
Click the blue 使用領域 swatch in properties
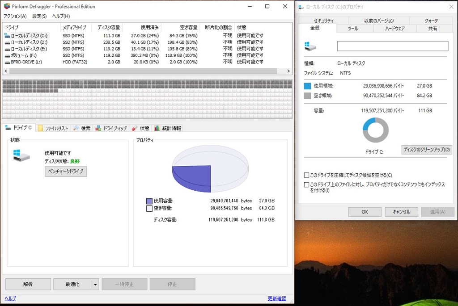[x=307, y=86]
